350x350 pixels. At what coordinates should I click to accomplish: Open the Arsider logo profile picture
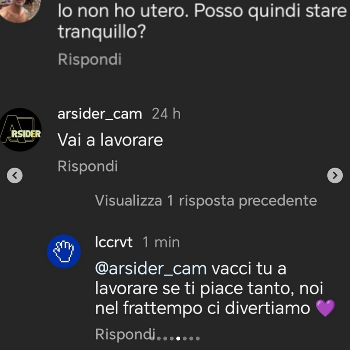(x=20, y=130)
